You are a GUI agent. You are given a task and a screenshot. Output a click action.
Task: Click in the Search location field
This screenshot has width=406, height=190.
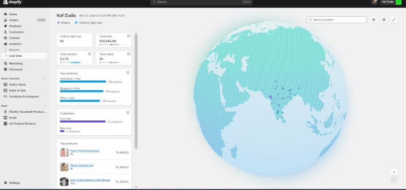pos(336,20)
